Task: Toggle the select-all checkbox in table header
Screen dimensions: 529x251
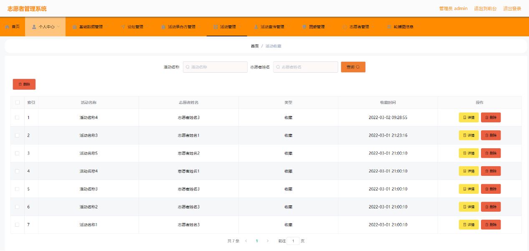Action: (x=17, y=102)
